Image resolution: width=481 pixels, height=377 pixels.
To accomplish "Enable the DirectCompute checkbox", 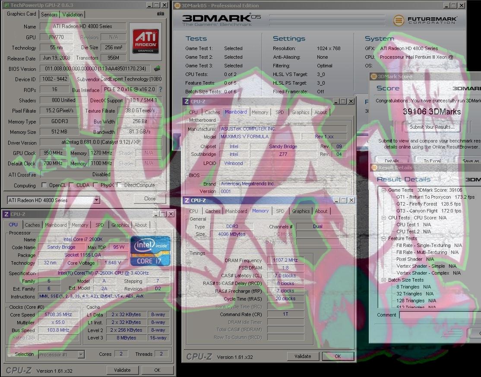I will 119,185.
